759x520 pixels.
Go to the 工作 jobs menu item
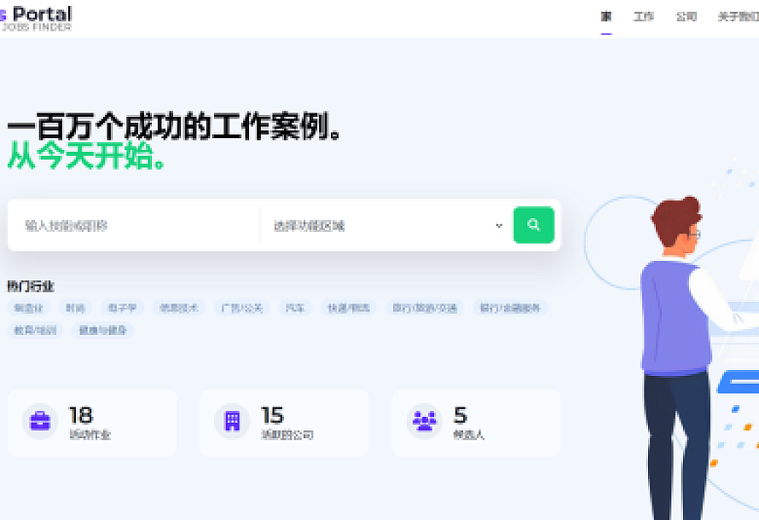point(644,17)
